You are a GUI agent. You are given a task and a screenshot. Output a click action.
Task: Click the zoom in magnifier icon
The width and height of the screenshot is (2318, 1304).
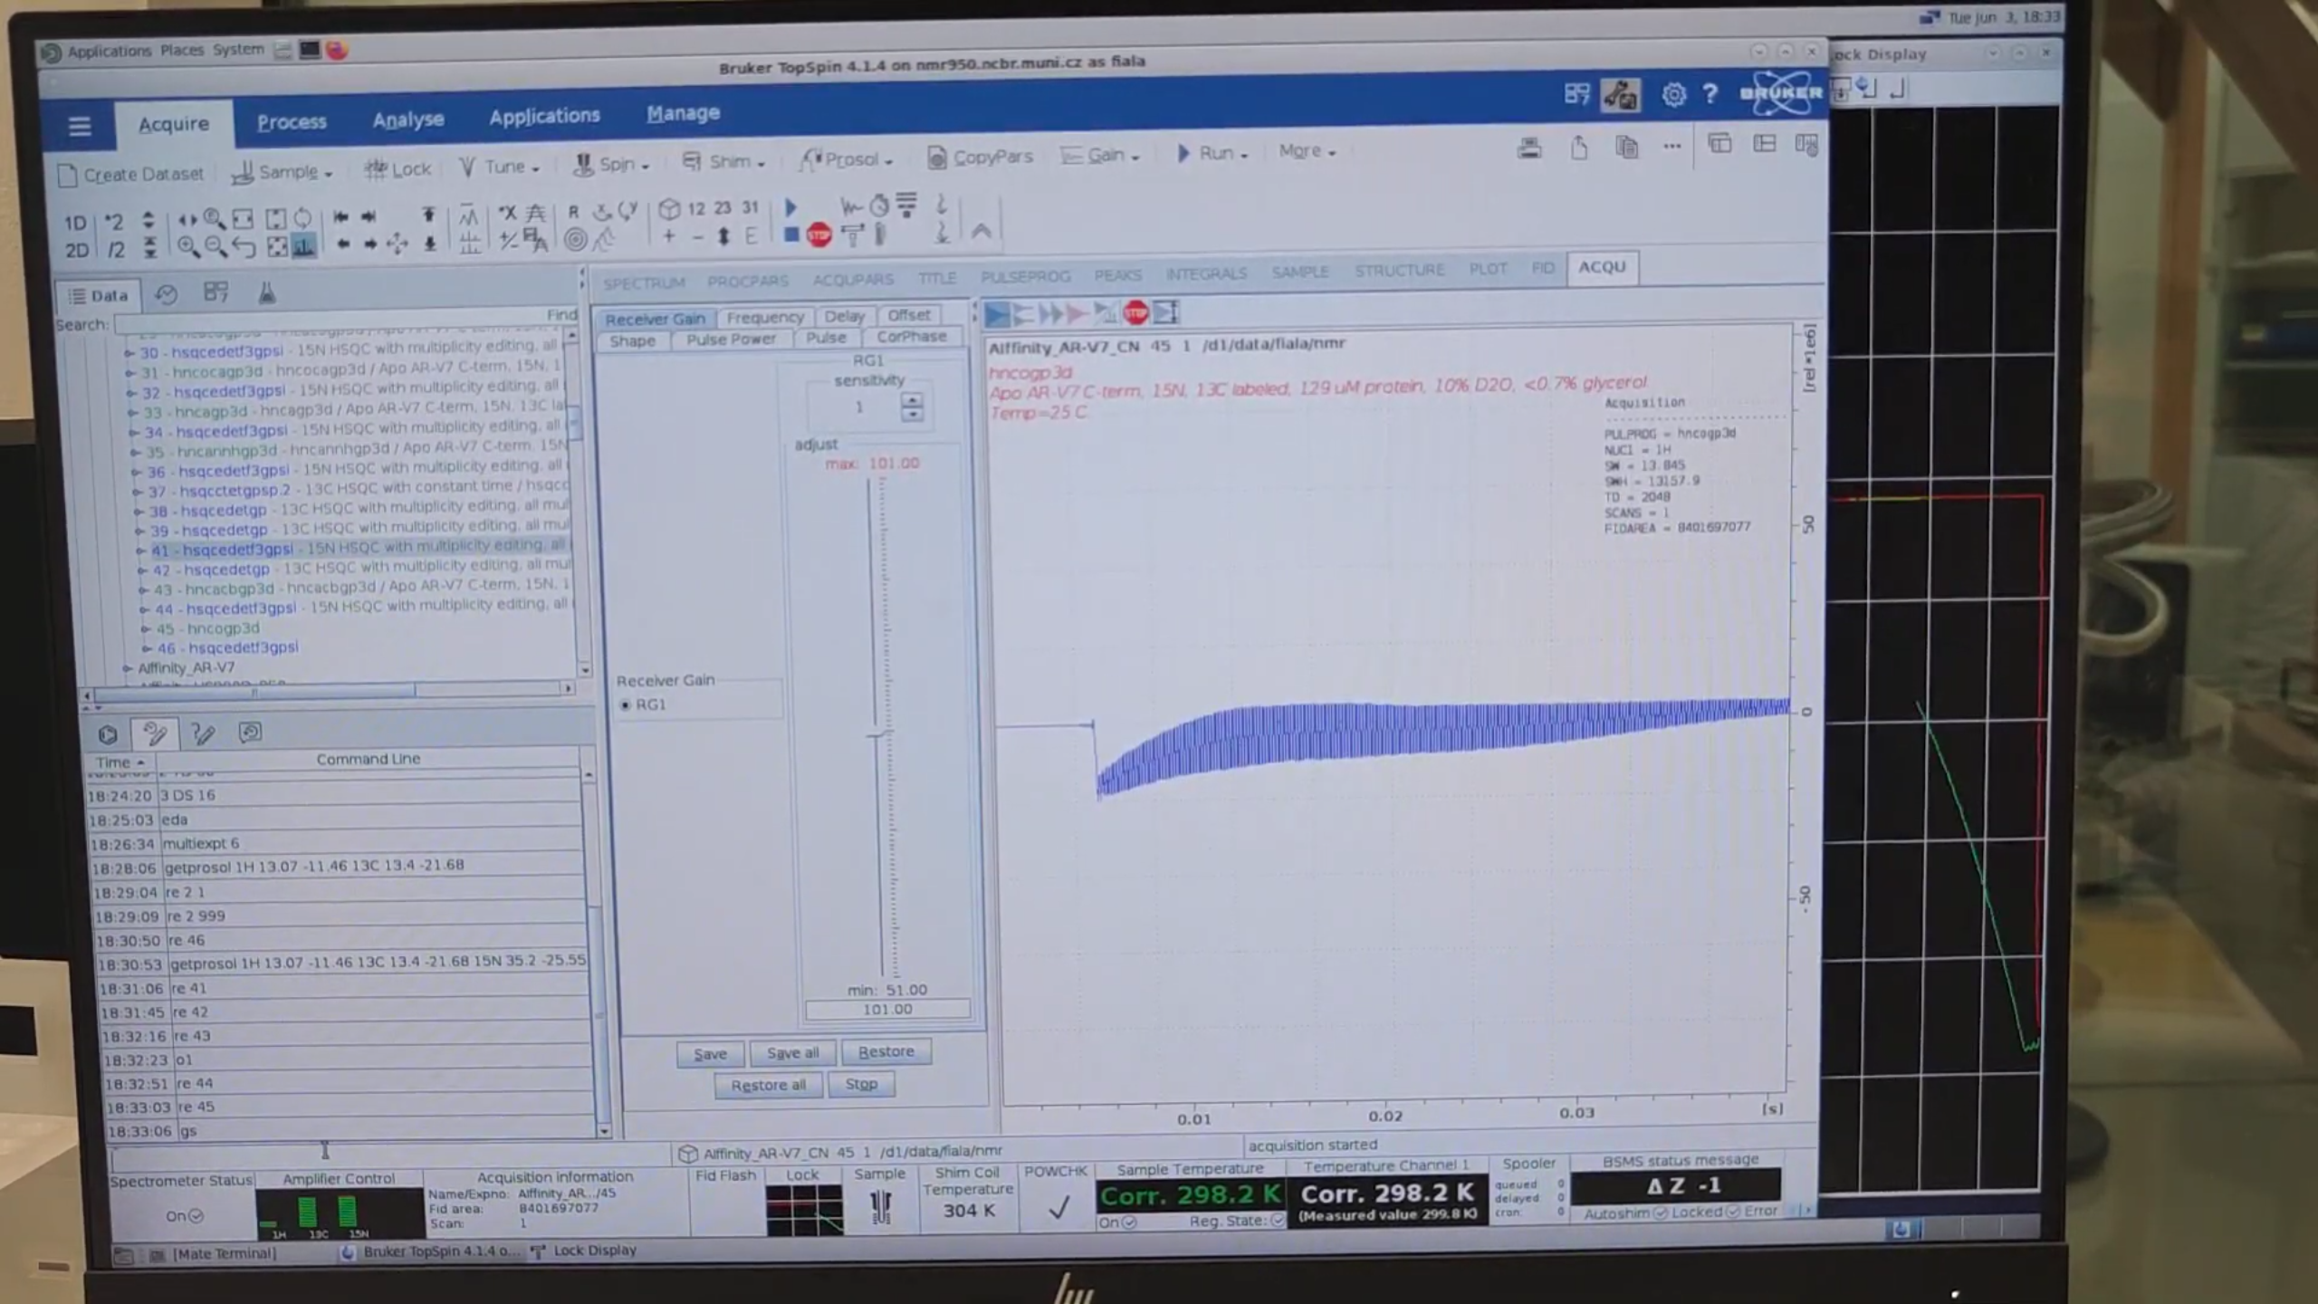[x=187, y=246]
